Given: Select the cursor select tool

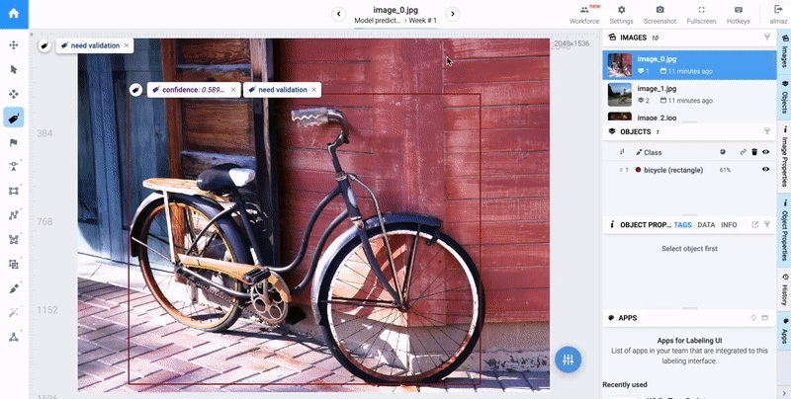Looking at the screenshot, I should (14, 69).
